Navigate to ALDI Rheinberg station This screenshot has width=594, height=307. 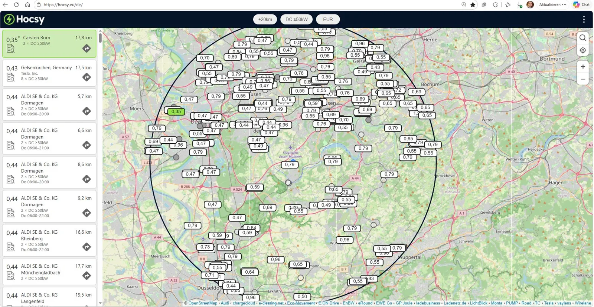(x=87, y=247)
